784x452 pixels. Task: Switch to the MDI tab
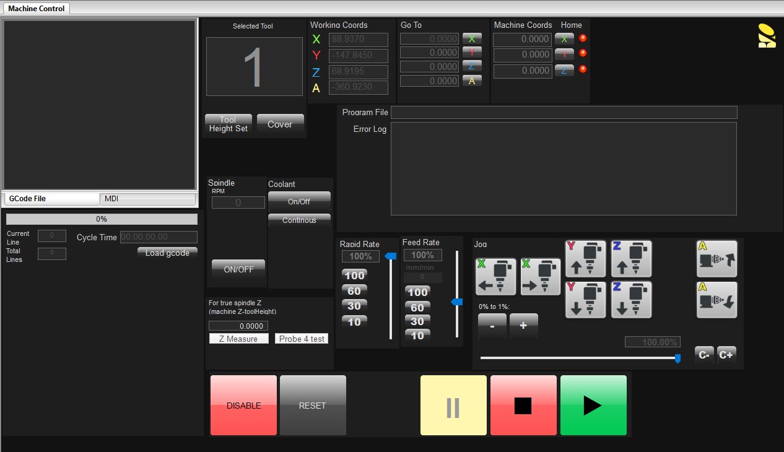[147, 199]
